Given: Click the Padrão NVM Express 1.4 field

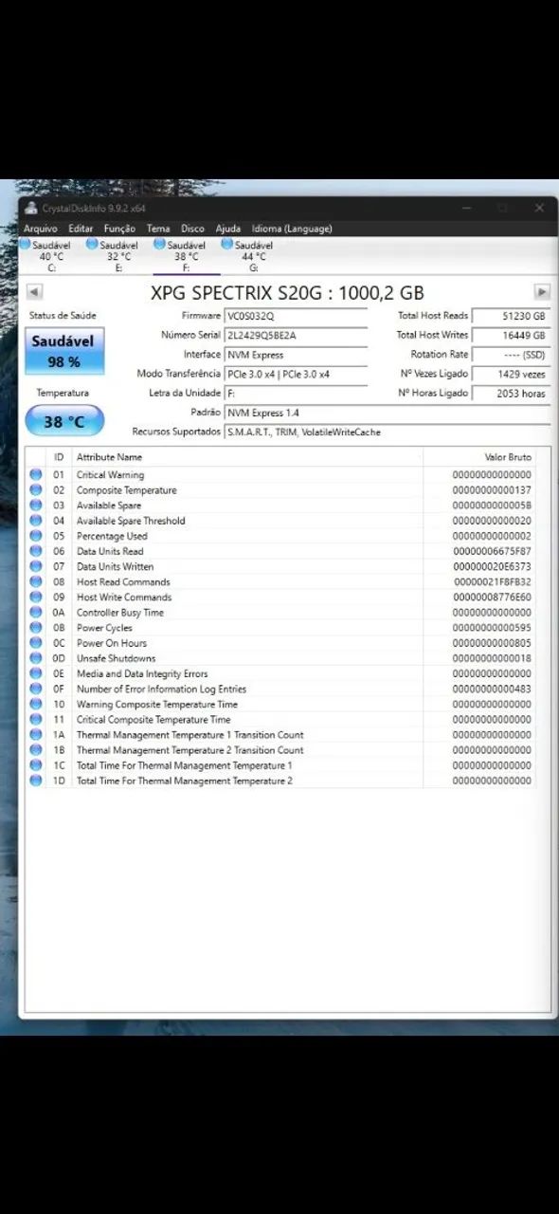Looking at the screenshot, I should (x=387, y=413).
